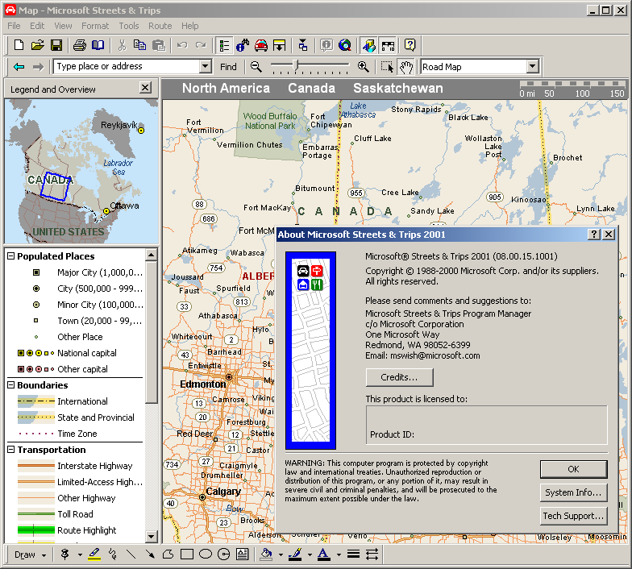632x569 pixels.
Task: Click the Credits... button in About dialog
Action: click(400, 377)
